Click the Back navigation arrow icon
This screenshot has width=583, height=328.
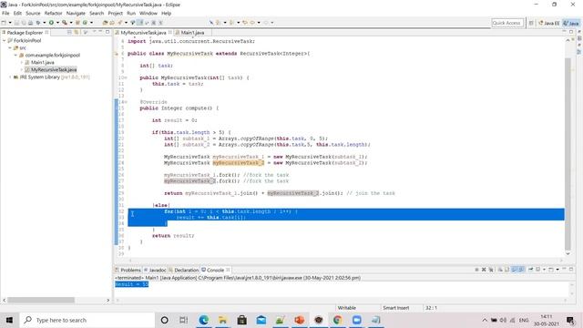coord(252,23)
